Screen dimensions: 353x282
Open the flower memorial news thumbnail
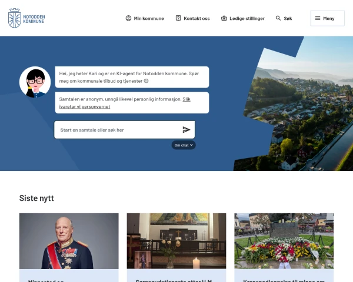tap(284, 241)
